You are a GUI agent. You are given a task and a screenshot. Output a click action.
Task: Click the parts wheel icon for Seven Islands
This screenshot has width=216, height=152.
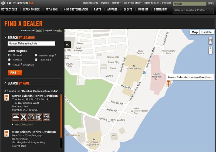pos(39,117)
